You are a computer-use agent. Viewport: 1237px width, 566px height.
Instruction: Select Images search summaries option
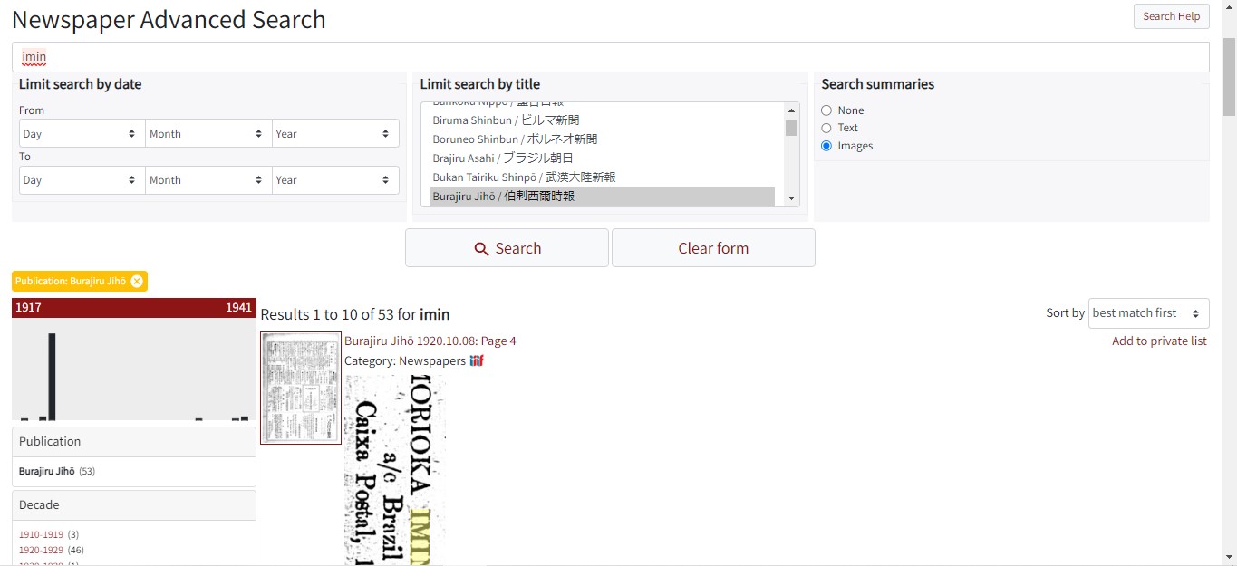tap(826, 146)
